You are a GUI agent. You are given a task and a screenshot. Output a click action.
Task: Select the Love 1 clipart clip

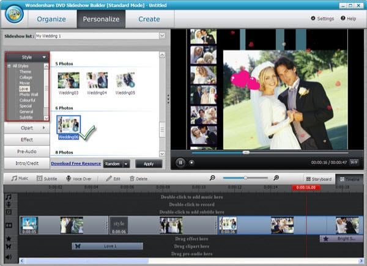click(x=108, y=246)
